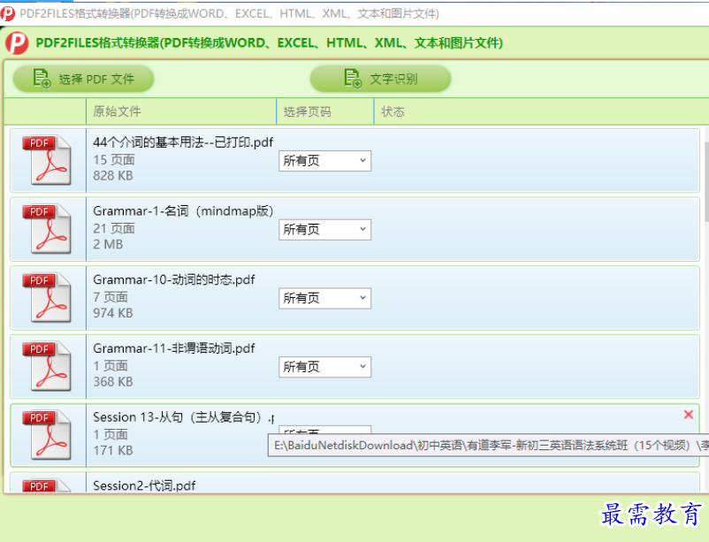This screenshot has width=709, height=542.
Task: Click the 7 页面 page count
Action: coord(111,297)
